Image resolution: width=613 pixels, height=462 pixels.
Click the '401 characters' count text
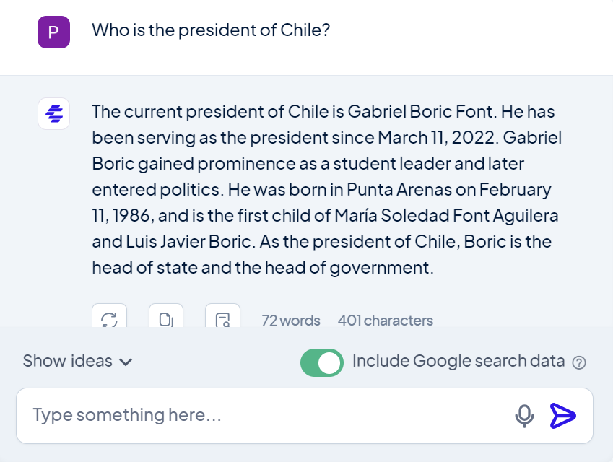(385, 320)
